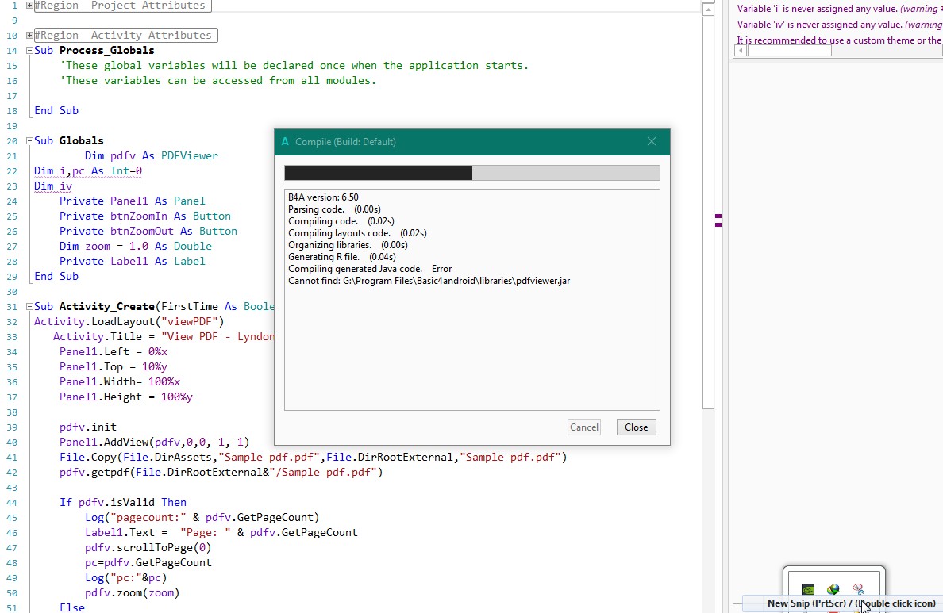943x613 pixels.
Task: Click on code line 'Dim iv'
Action: point(53,186)
